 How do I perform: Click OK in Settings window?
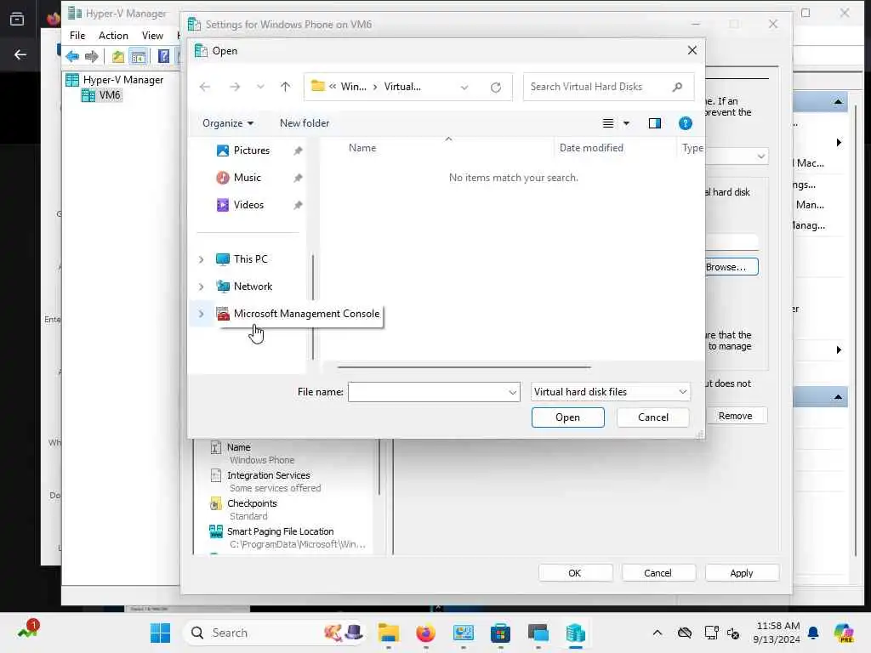(575, 573)
